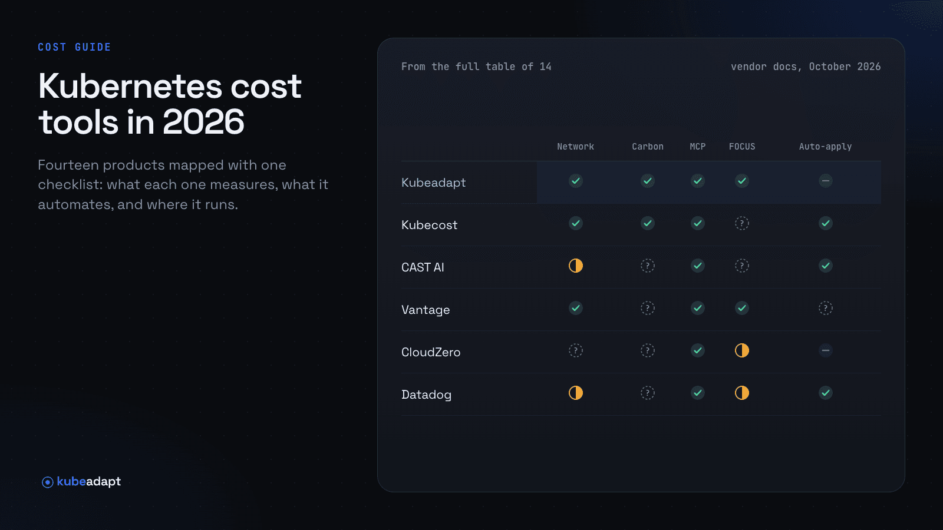943x530 pixels.
Task: Click CloudZero's FOCUS half-circle icon
Action: 742,350
